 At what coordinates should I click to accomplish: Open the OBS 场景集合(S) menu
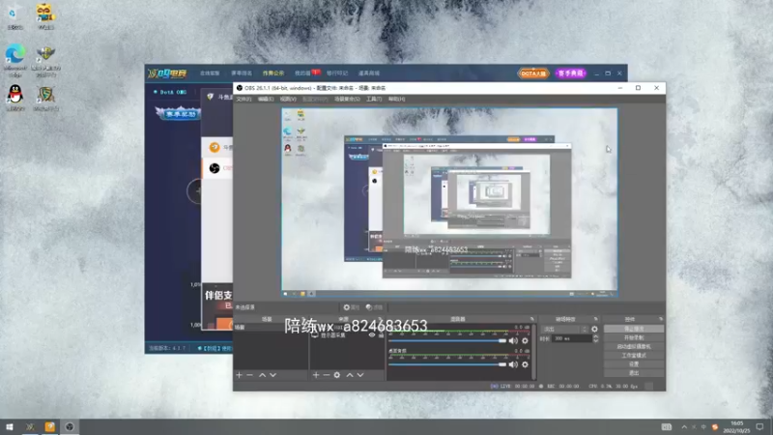tap(347, 100)
